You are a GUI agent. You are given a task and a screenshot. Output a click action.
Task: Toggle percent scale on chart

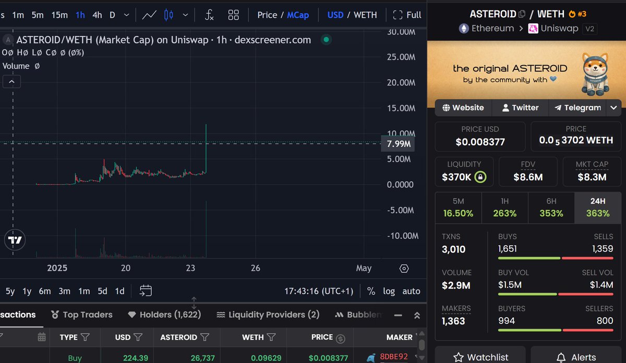click(x=371, y=291)
